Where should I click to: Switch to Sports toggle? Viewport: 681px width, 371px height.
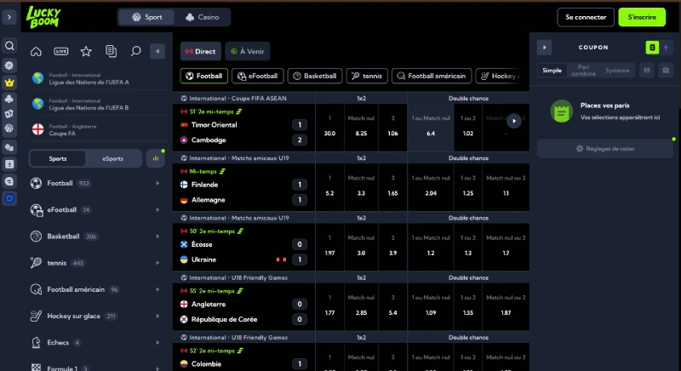tap(58, 158)
